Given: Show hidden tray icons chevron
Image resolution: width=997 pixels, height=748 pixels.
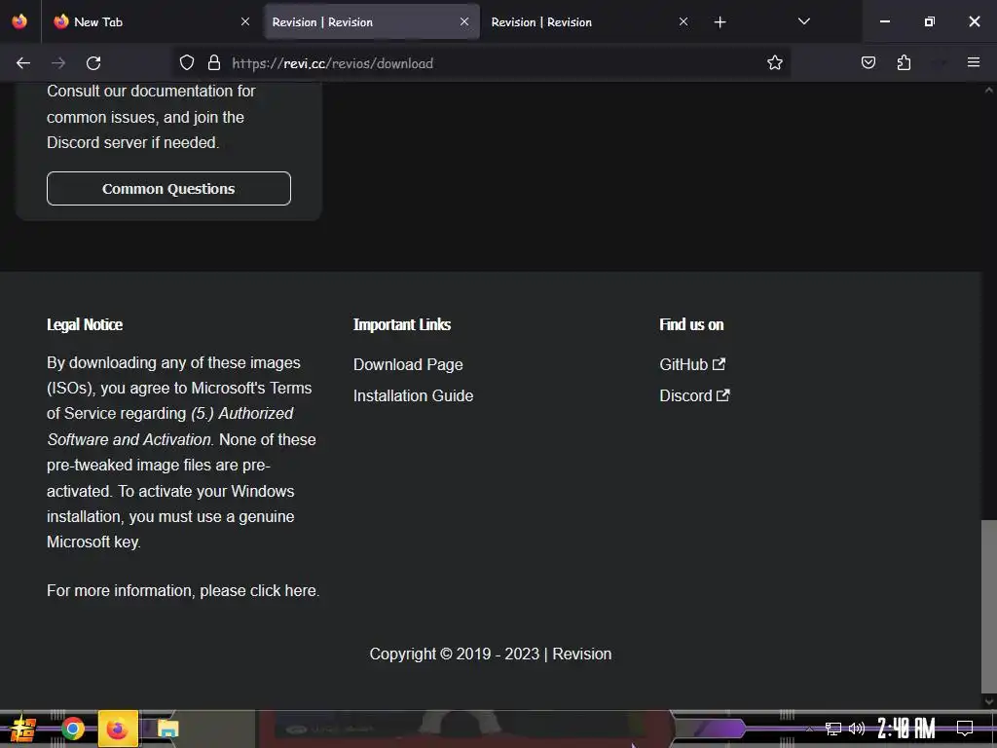Looking at the screenshot, I should (x=809, y=729).
